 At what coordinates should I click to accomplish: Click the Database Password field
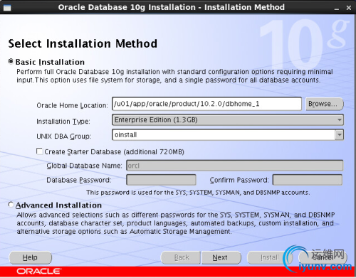(161, 180)
